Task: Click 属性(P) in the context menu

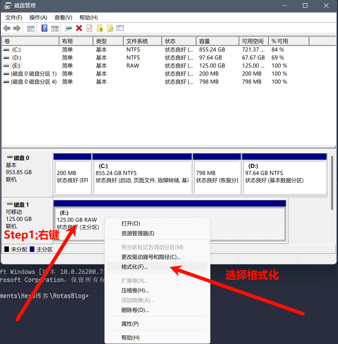Action: click(x=130, y=324)
